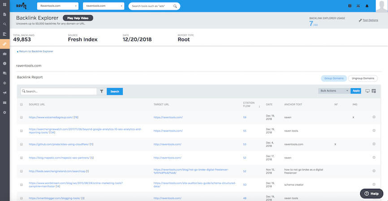This screenshot has height=201, width=388.
Task: Open the user profile avatar
Action: pos(381,6)
